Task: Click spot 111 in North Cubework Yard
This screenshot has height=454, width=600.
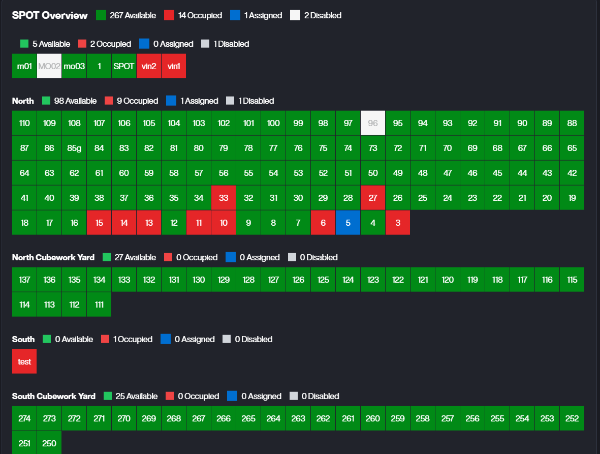Action: click(x=99, y=305)
